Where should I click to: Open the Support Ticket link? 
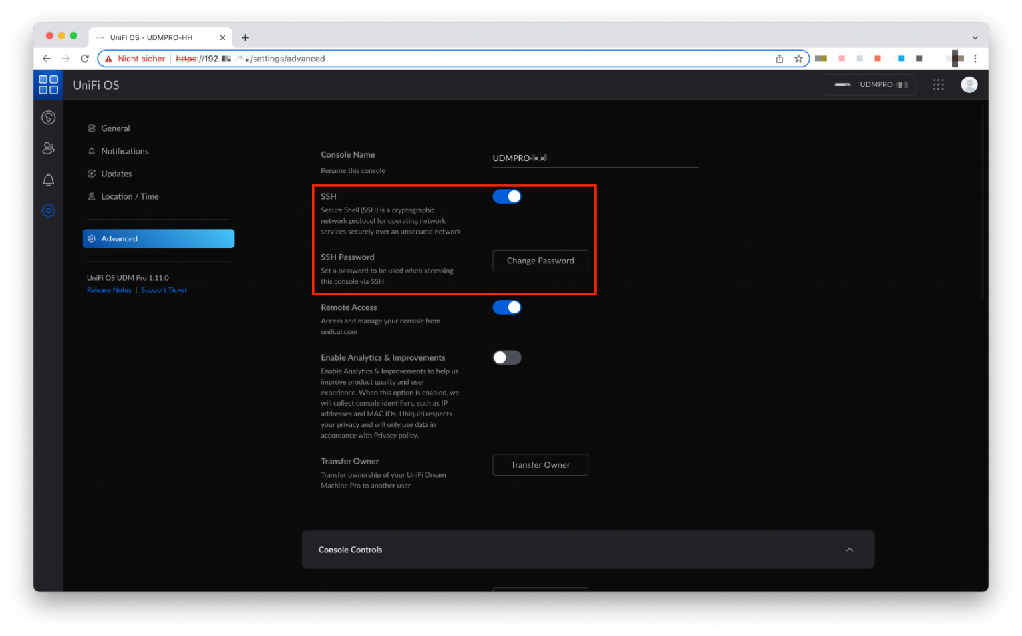(164, 290)
